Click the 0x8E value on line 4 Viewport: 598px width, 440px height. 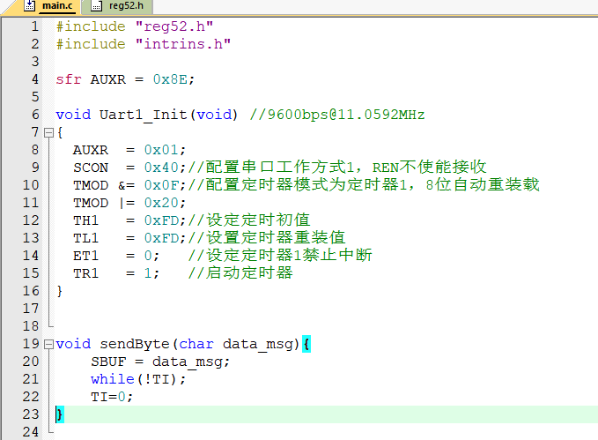[x=170, y=79]
